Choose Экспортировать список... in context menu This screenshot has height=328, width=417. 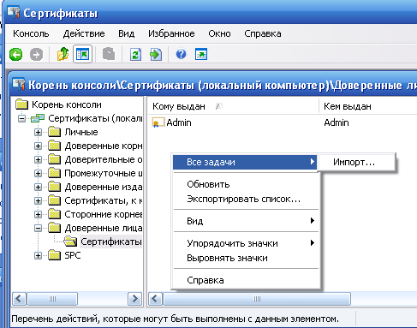click(246, 199)
